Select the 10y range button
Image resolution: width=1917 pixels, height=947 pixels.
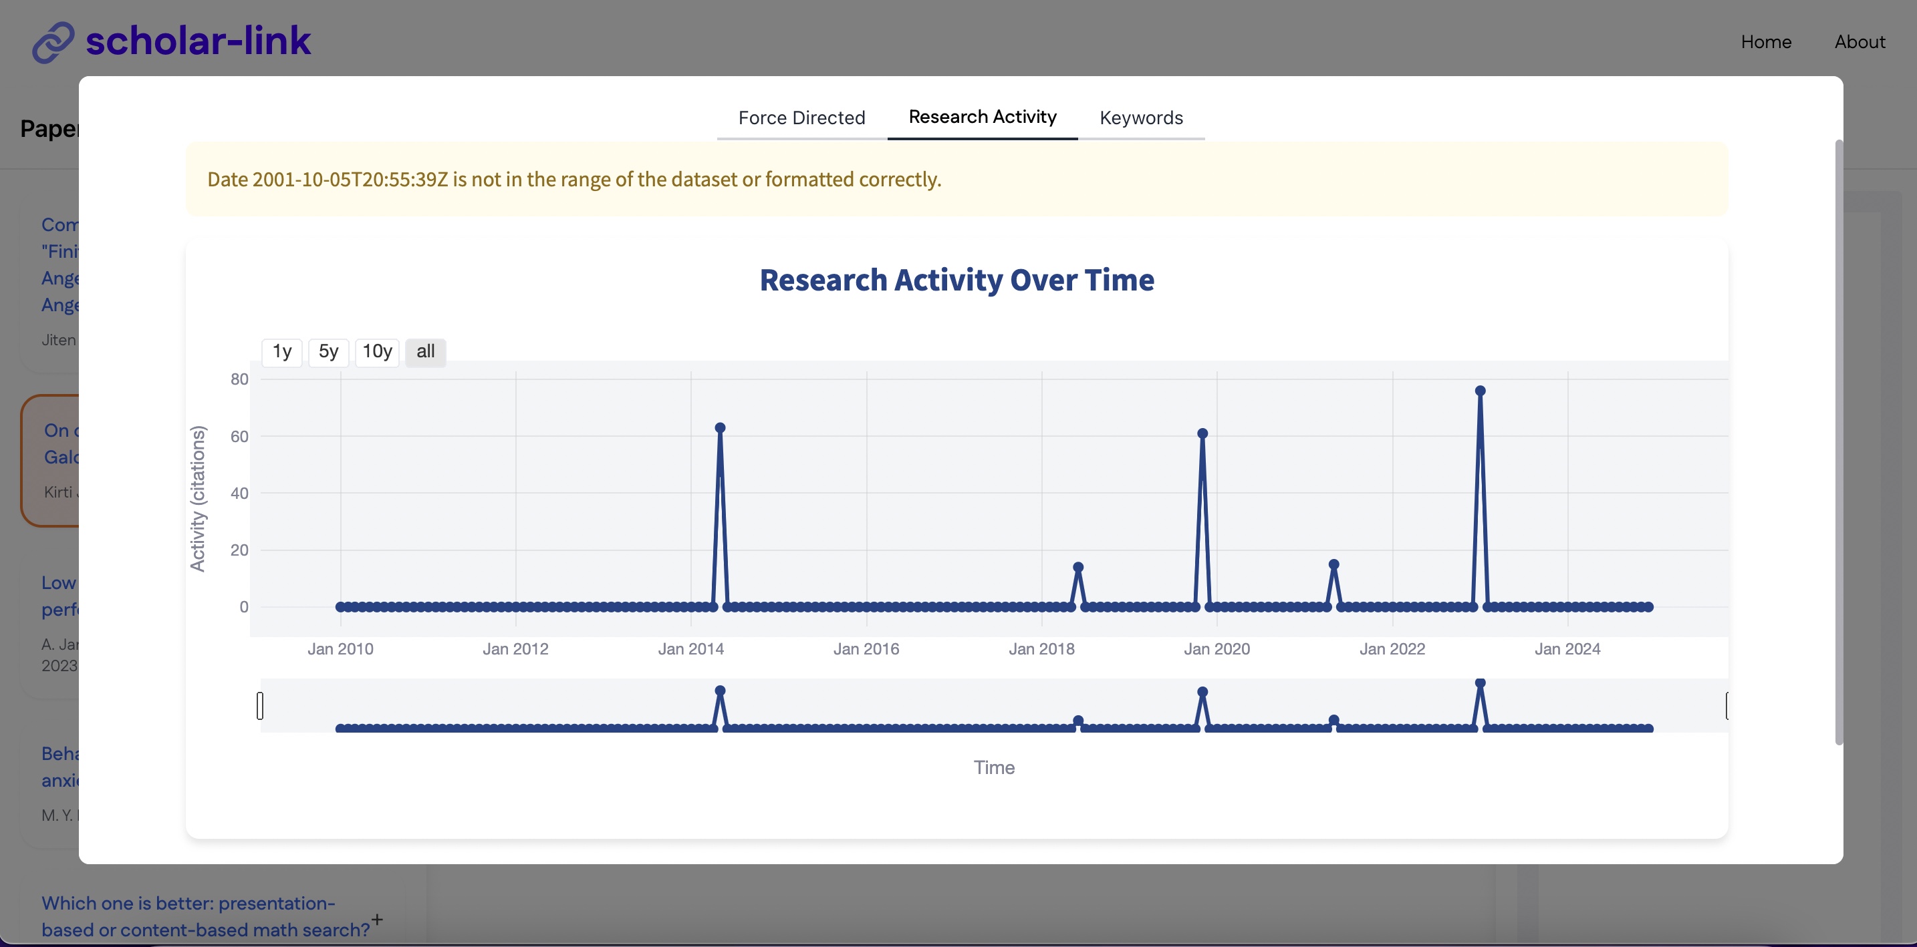pyautogui.click(x=376, y=351)
